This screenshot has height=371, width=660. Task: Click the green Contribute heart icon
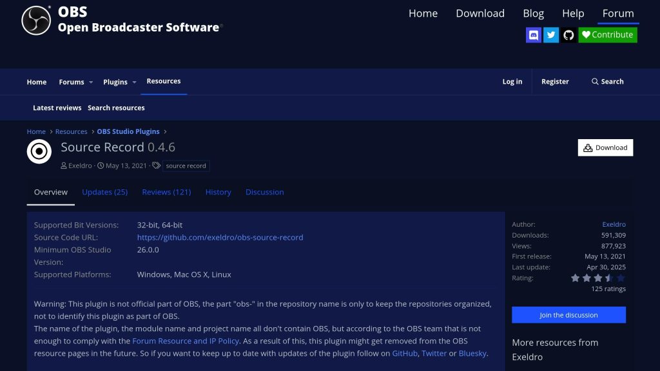click(587, 35)
